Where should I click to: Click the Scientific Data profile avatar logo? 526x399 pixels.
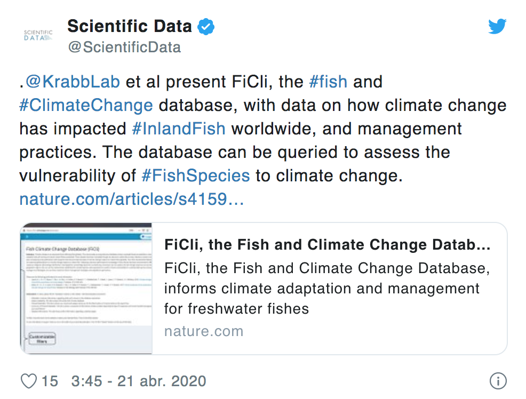pyautogui.click(x=38, y=36)
